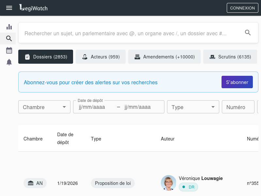Viewport: 261px width, 196px height.
Task: Click the LegiWatch logo
Action: (33, 8)
